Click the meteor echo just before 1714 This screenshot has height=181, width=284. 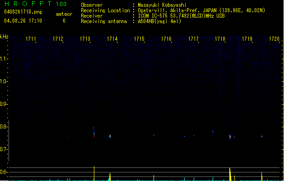[110, 136]
